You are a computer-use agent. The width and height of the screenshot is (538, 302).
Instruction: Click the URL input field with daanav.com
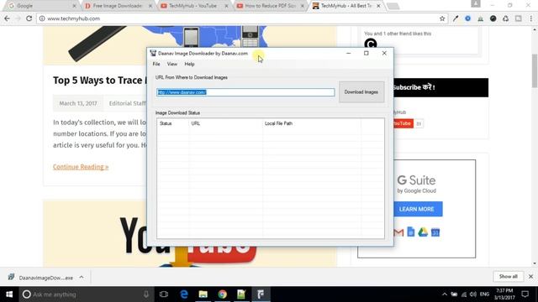(245, 92)
